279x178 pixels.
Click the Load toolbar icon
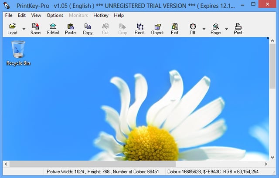(x=12, y=29)
